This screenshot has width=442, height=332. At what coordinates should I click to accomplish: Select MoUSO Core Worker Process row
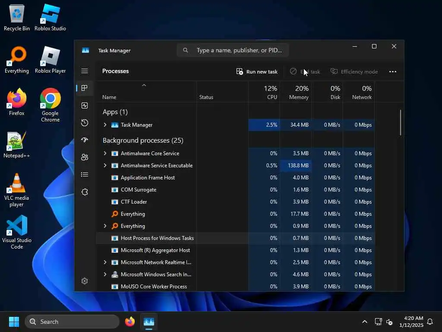(235, 286)
